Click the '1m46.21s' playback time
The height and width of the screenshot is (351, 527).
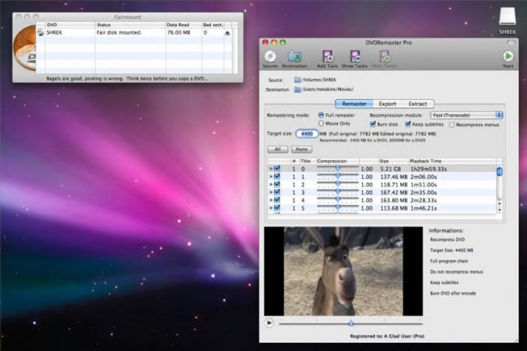pyautogui.click(x=424, y=208)
